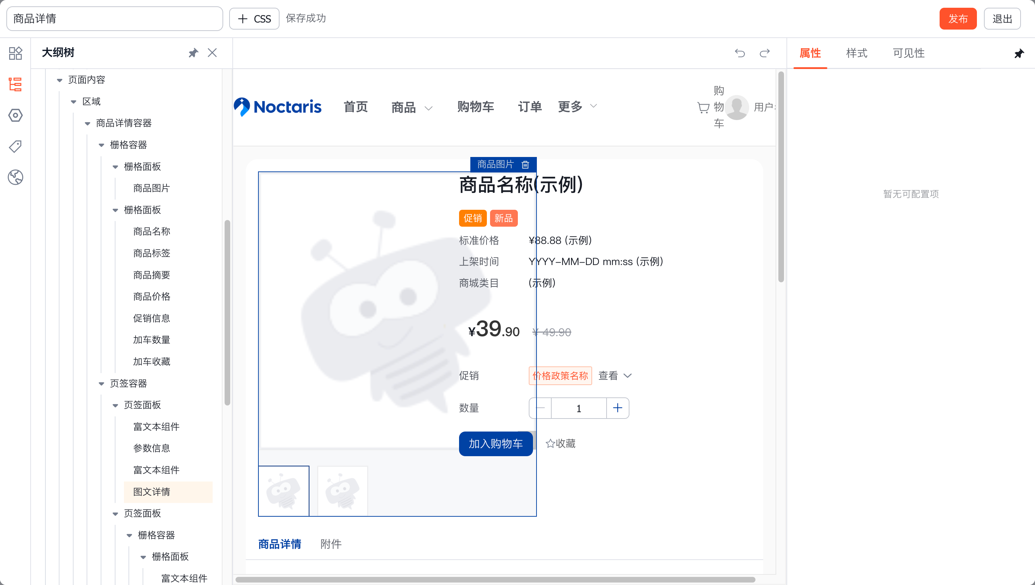Toggle the properties panel pin
Image resolution: width=1035 pixels, height=585 pixels.
[1018, 54]
